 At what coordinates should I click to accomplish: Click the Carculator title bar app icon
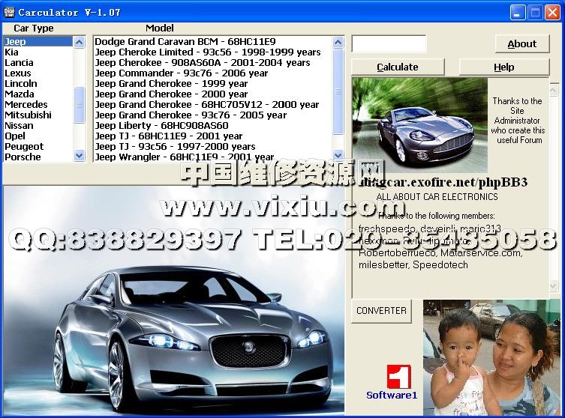point(10,12)
